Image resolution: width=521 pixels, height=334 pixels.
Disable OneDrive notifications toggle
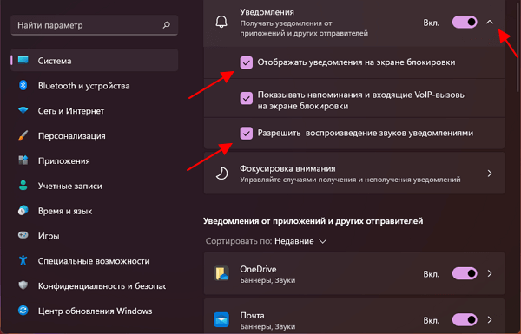465,273
